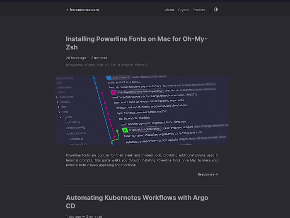This screenshot has height=218, width=290.
Task: Open the #MacOS tag
Action: (141, 65)
